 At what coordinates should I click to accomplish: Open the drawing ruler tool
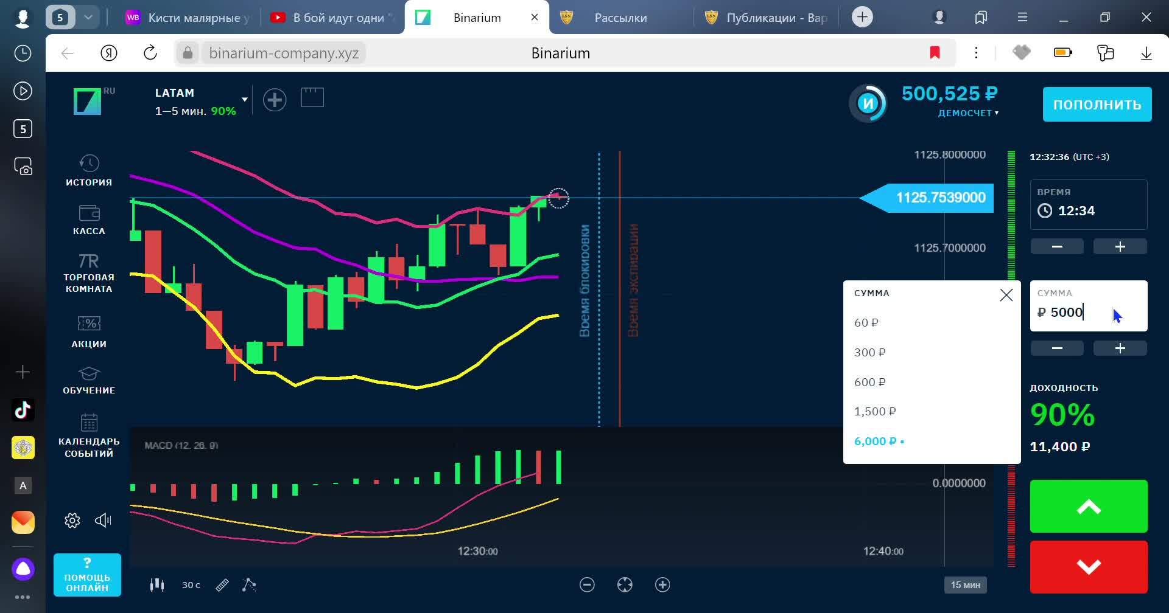[x=222, y=585]
